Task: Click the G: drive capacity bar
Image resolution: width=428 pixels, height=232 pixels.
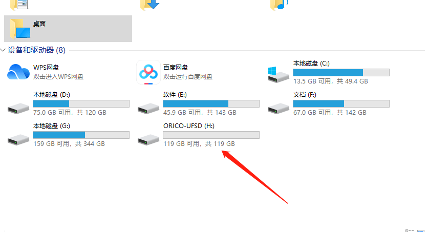Action: coord(81,135)
